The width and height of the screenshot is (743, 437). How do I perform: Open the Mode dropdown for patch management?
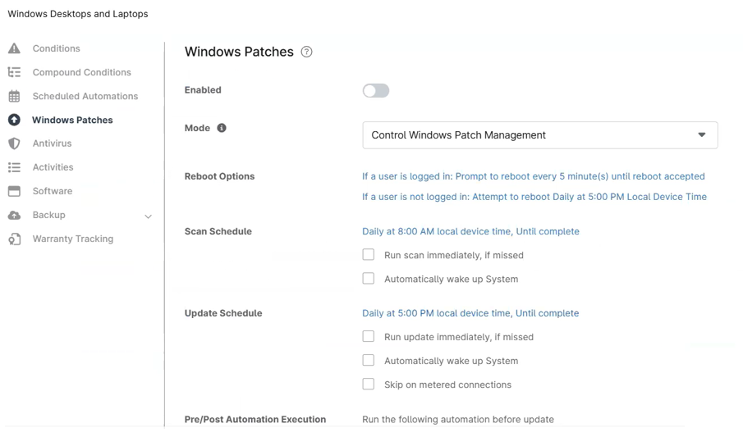coord(539,135)
